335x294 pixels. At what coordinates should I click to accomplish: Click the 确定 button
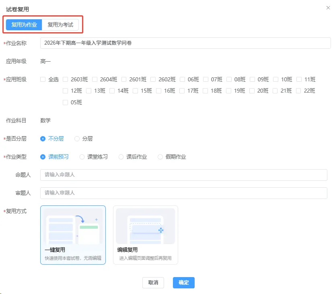[184, 283]
